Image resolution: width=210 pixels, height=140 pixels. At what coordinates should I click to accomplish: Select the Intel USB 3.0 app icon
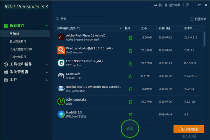[61, 89]
